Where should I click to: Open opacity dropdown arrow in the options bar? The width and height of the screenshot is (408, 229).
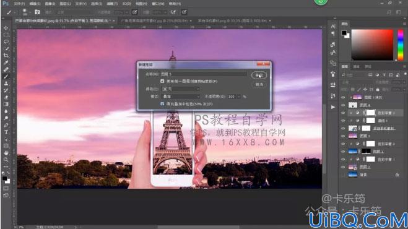(x=127, y=12)
